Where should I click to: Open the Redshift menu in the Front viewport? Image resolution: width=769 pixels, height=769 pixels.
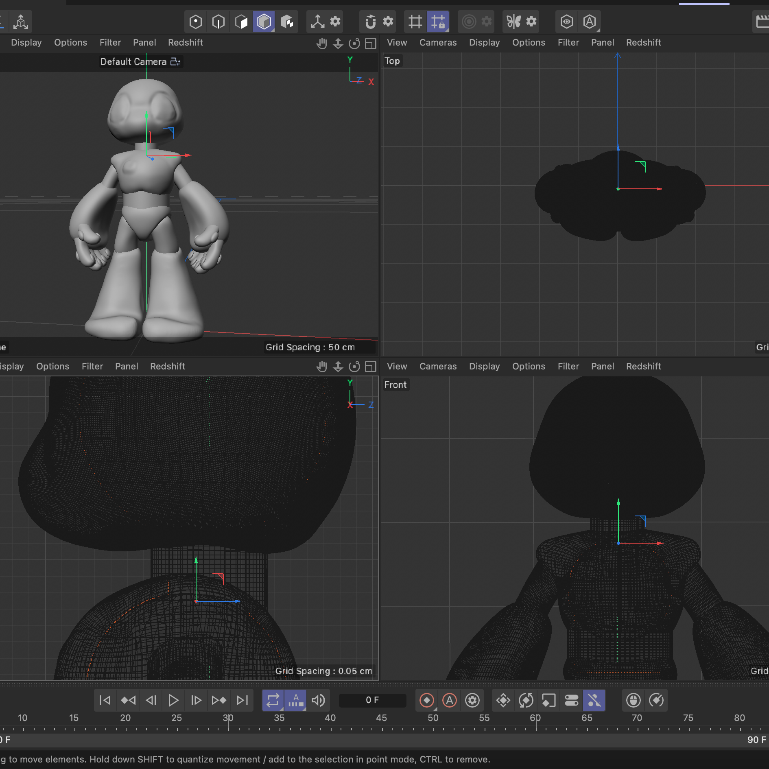click(x=643, y=366)
